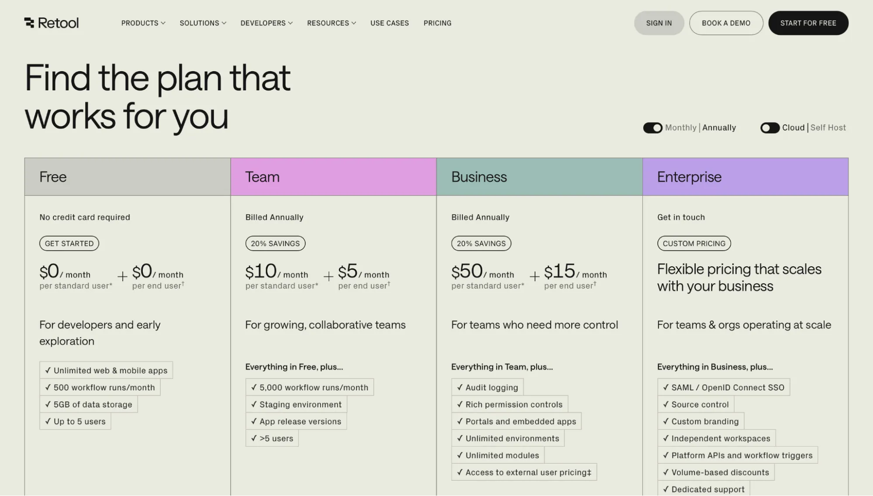Choose the Self Host label
873x496 pixels.
[828, 127]
